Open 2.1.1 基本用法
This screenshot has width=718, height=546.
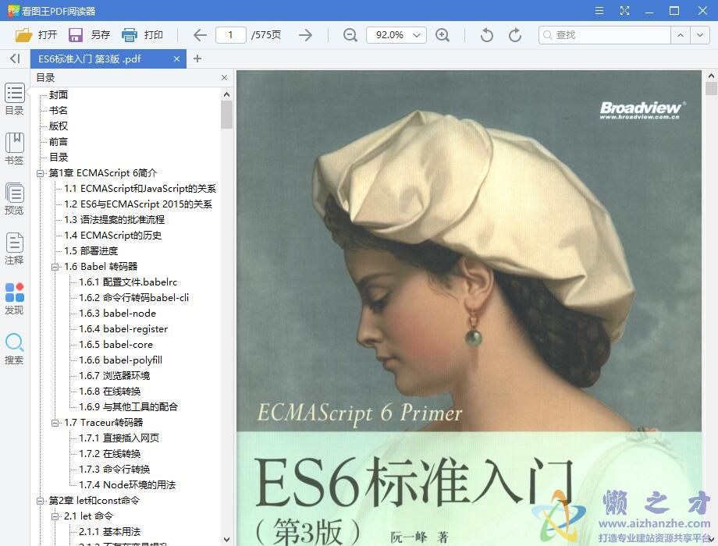(x=110, y=532)
